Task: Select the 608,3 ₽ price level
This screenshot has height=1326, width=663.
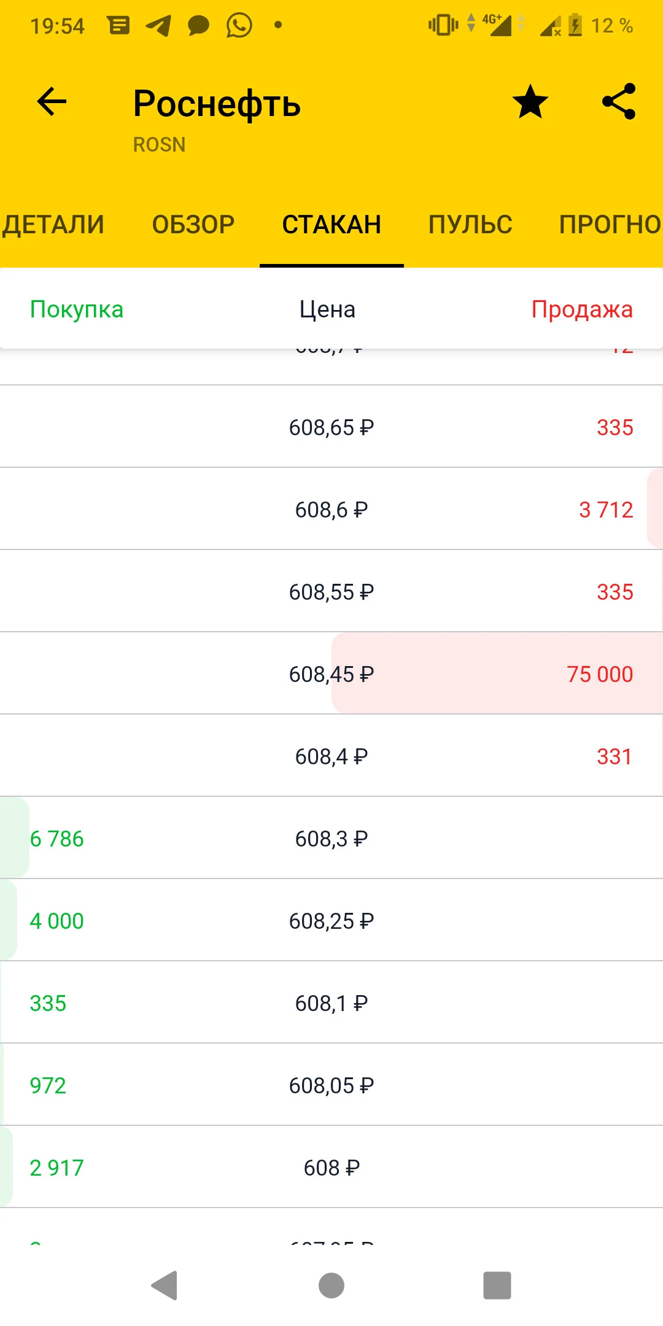Action: click(331, 838)
